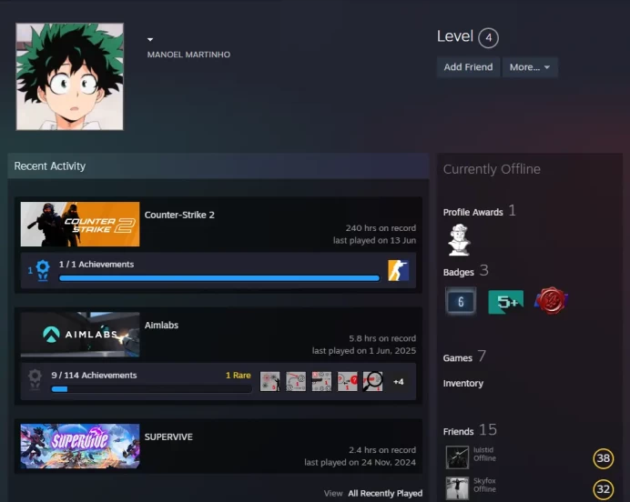Open the Counter-Strike 2 banner image
630x502 pixels.
pyautogui.click(x=80, y=224)
